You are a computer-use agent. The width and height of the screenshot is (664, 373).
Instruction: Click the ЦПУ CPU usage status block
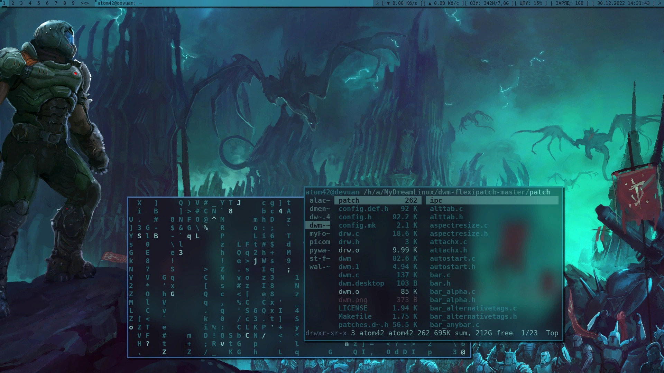[531, 3]
